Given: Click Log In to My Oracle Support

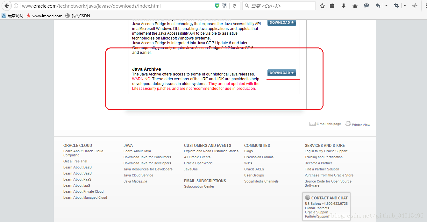Looking at the screenshot, I should pyautogui.click(x=326, y=151).
